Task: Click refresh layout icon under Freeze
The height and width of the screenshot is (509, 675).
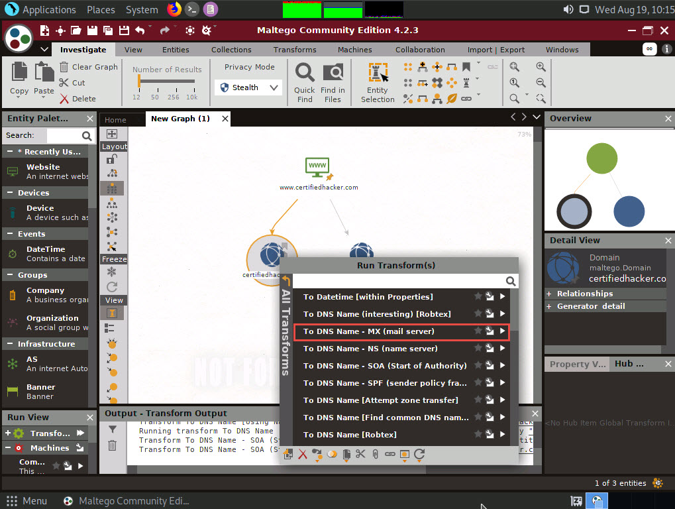Action: (112, 287)
